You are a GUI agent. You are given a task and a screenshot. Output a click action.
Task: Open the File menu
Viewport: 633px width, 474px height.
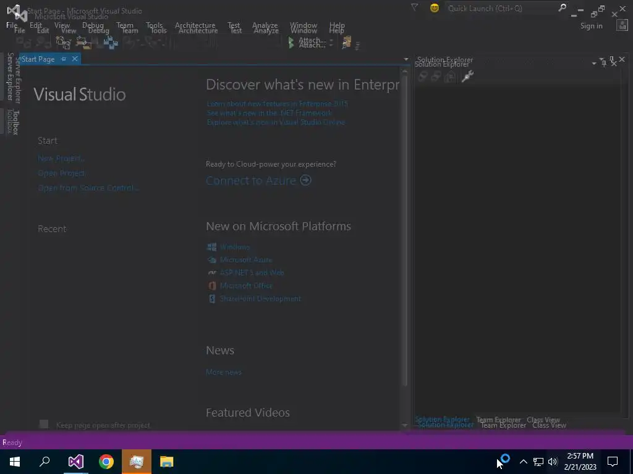coord(12,25)
